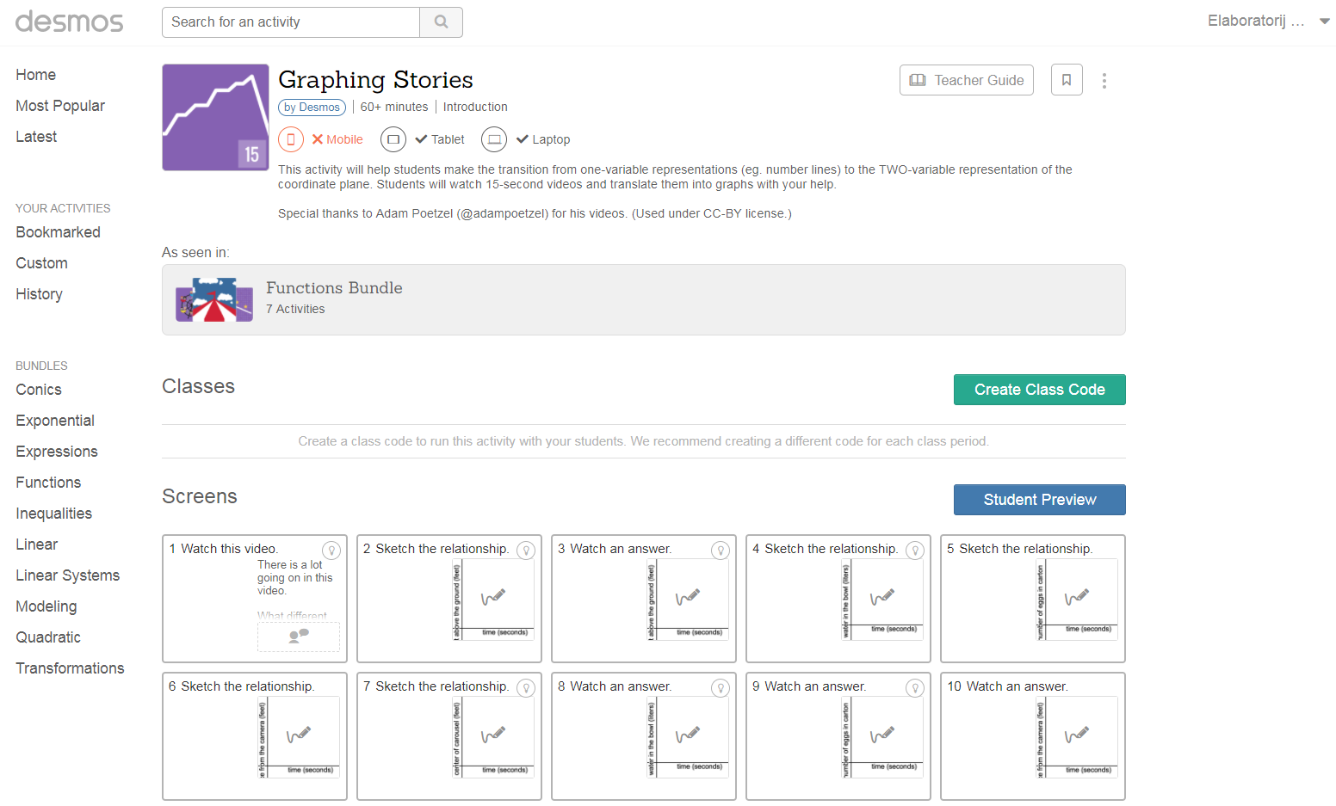Open the Linear Systems bundle

tap(67, 575)
